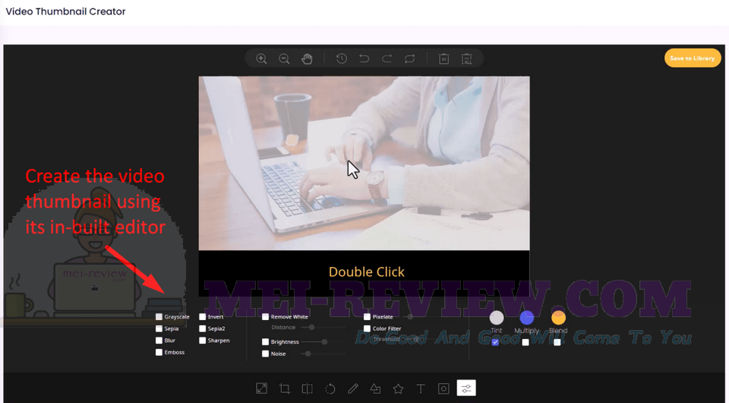729x403 pixels.
Task: Uncheck the Tint checkbox
Action: coord(495,342)
